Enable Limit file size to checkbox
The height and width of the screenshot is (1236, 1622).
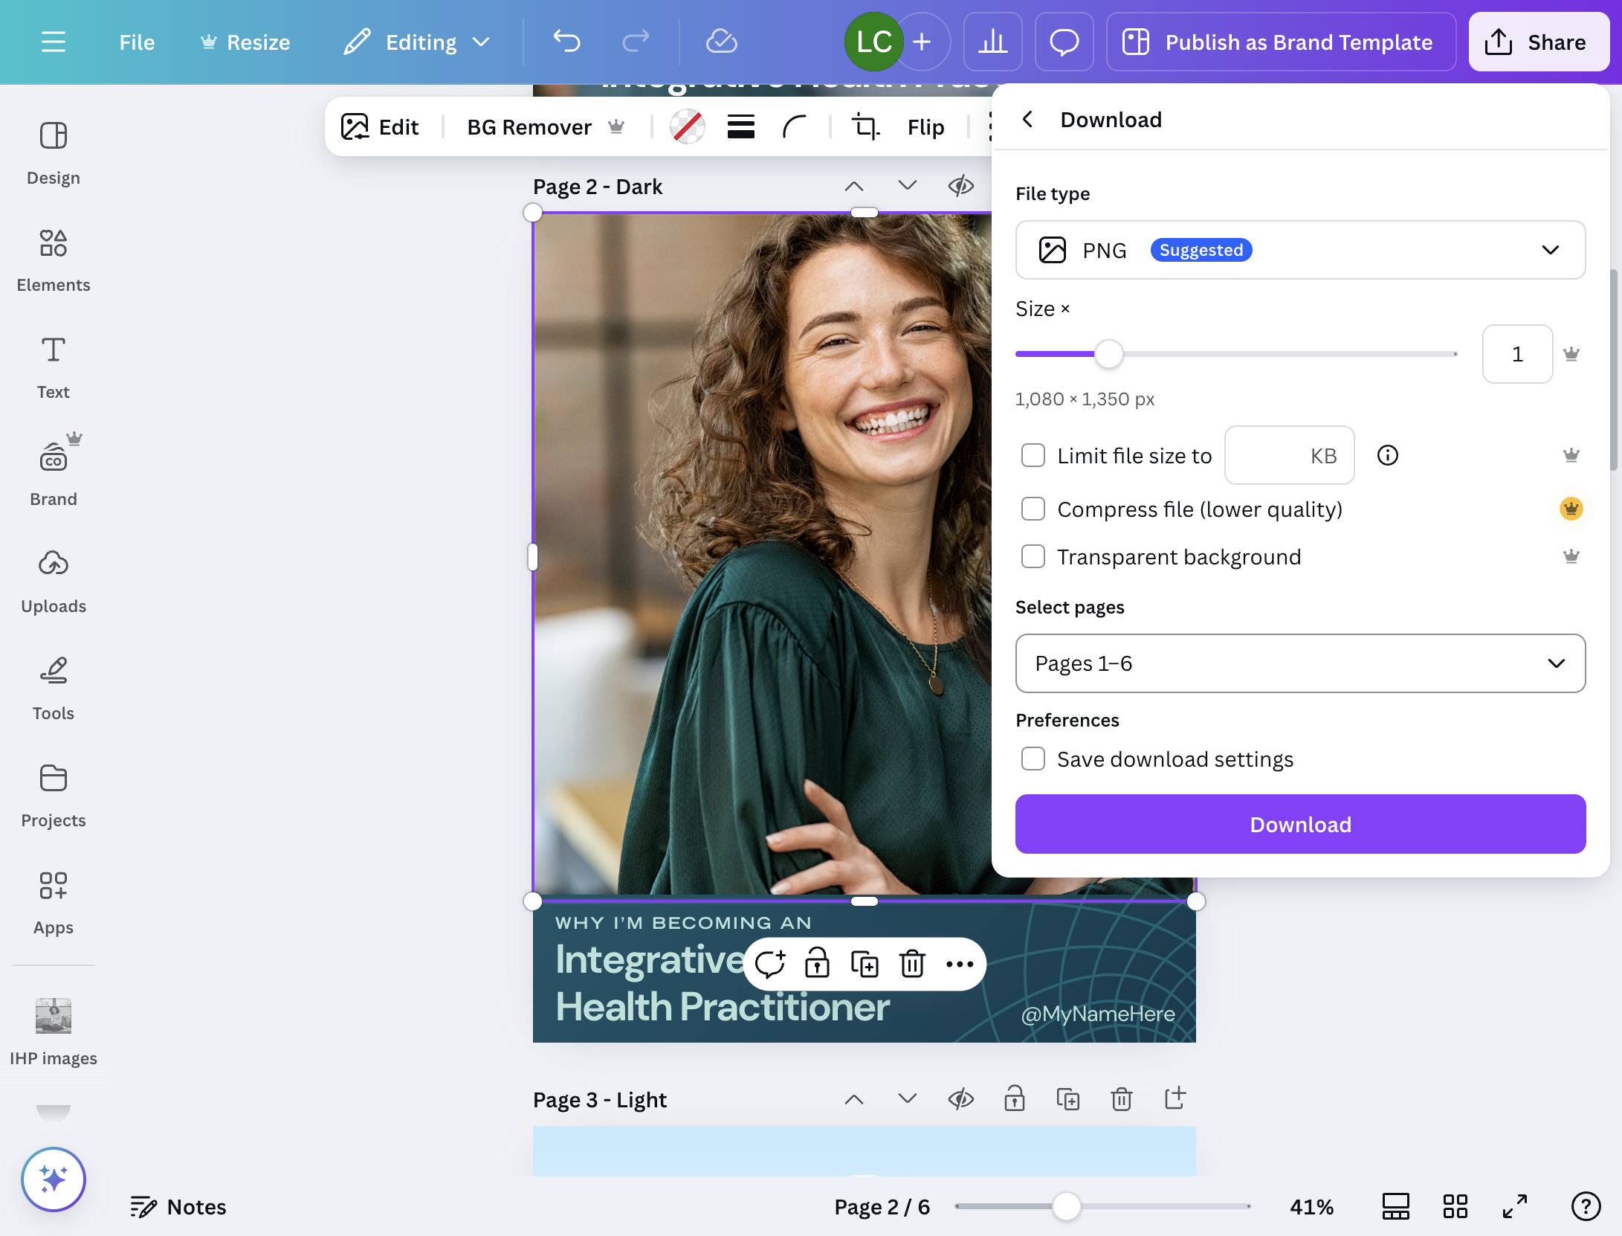click(x=1033, y=455)
